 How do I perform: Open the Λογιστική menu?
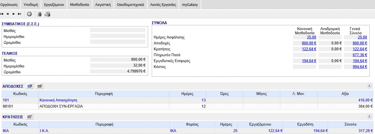(103, 5)
